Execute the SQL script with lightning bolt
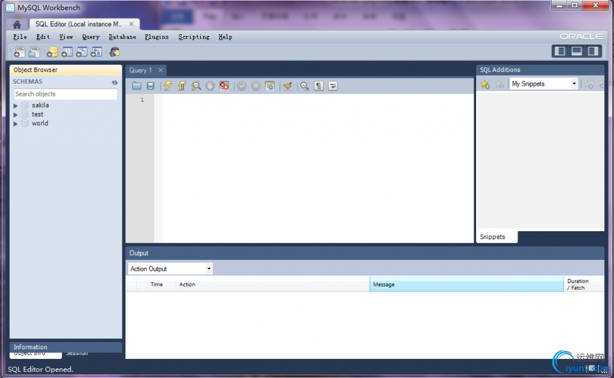Viewport: 614px width, 378px height. pyautogui.click(x=168, y=86)
